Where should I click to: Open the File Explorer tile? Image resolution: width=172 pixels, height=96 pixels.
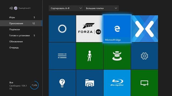click(x=89, y=83)
